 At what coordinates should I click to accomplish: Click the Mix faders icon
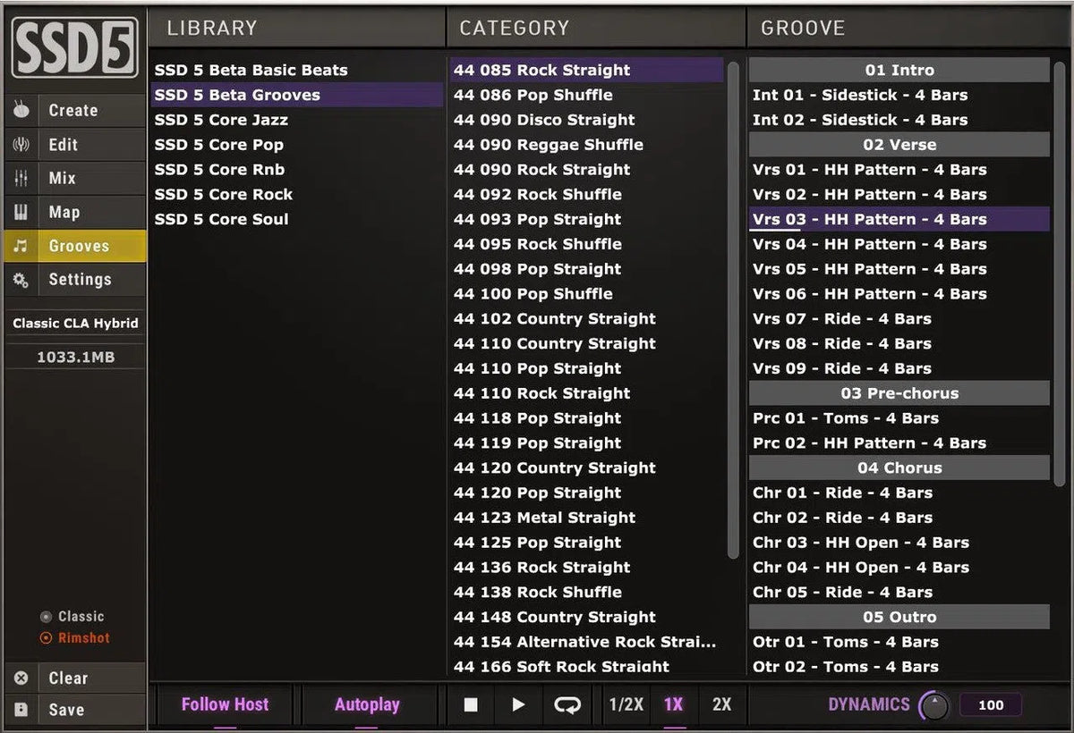(x=21, y=178)
